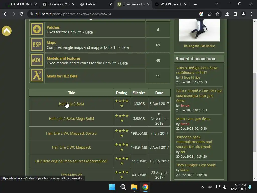Viewport: 257px width, 193px height.
Task: Click the Maps count cell showing 69
Action: pyautogui.click(x=158, y=45)
